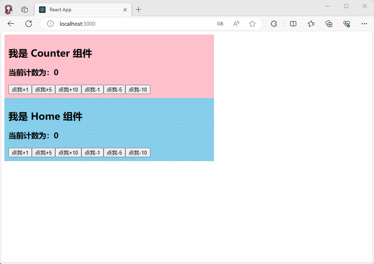Open Browser essentials heart icon
The image size is (374, 264).
coord(347,24)
